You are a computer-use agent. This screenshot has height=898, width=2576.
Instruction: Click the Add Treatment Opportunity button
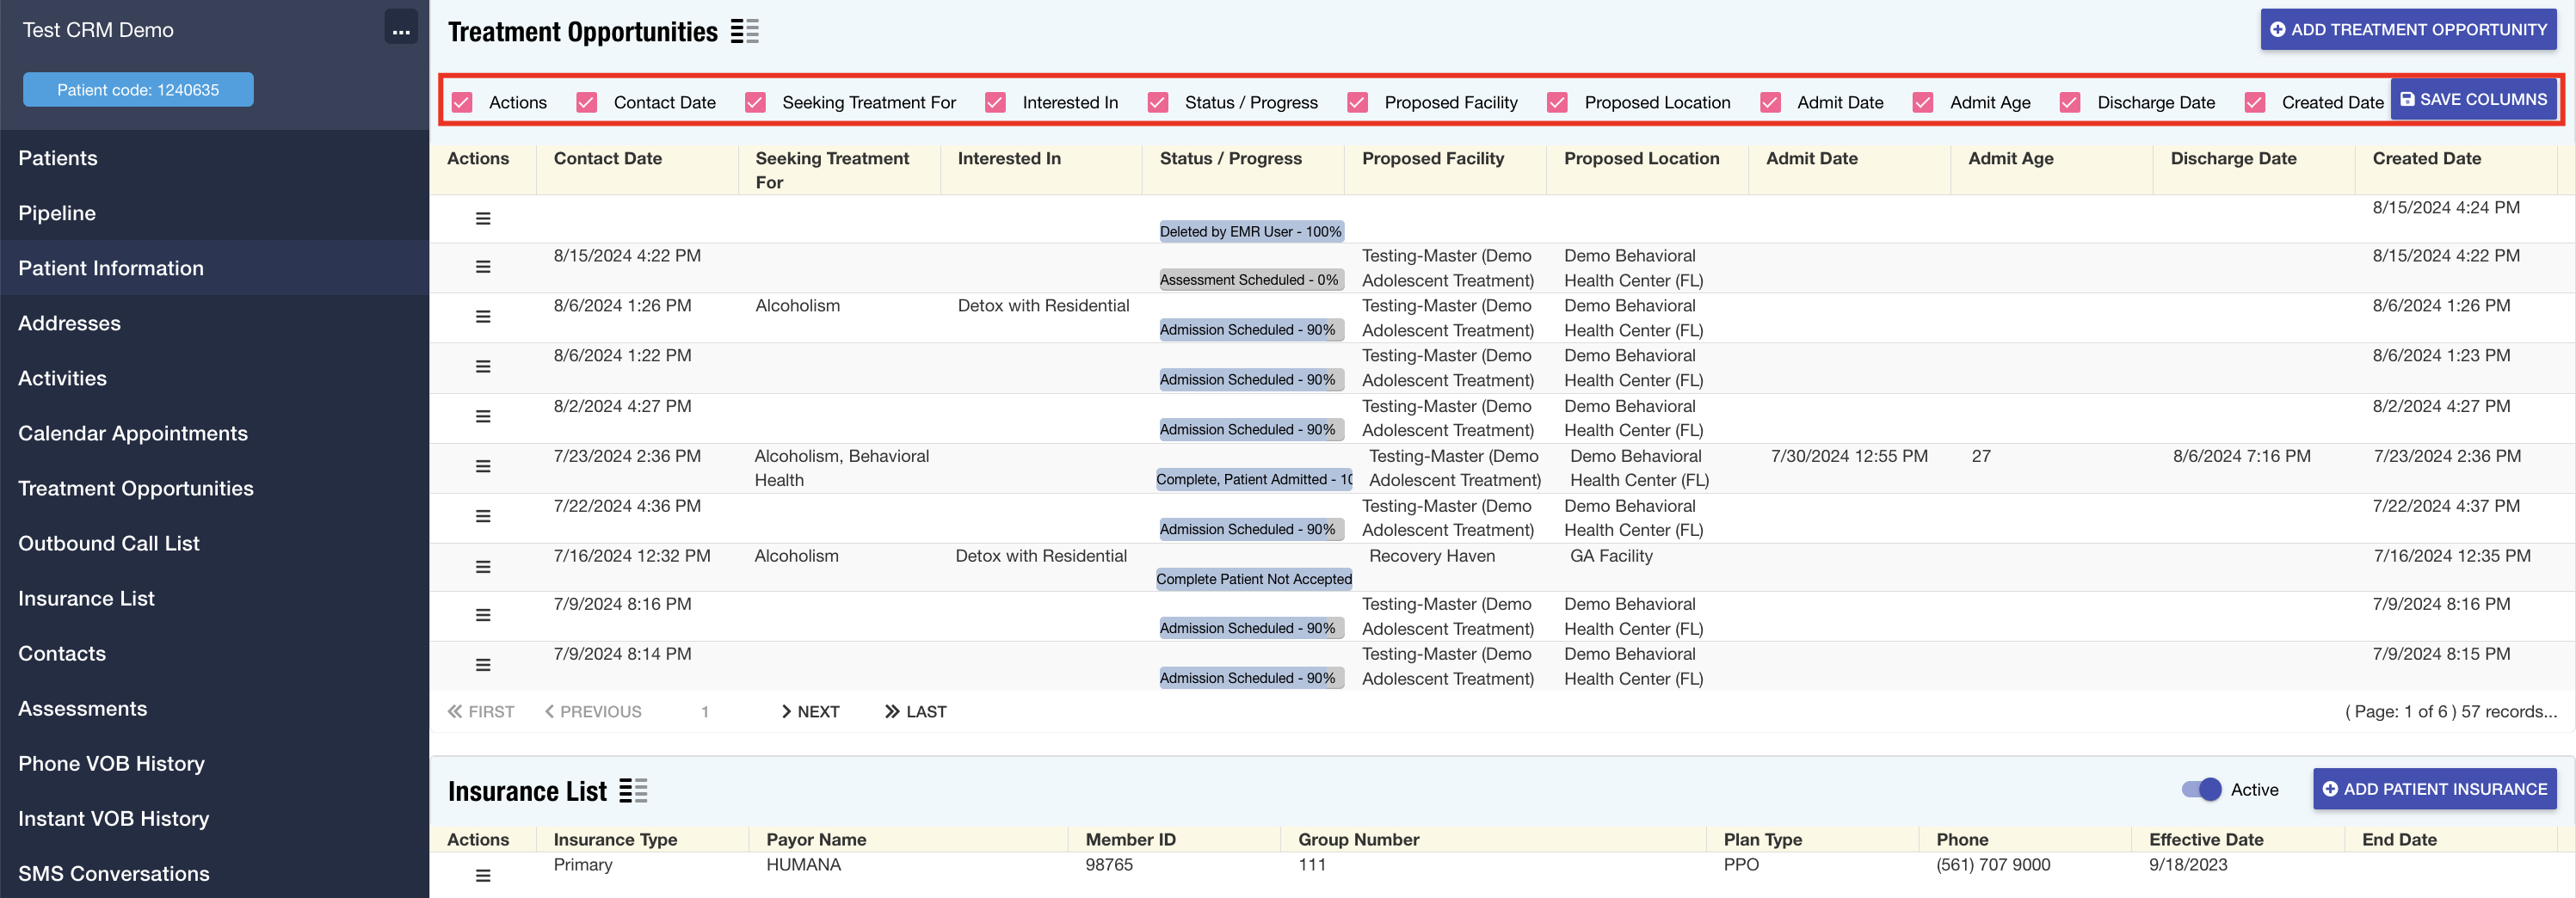pyautogui.click(x=2408, y=30)
